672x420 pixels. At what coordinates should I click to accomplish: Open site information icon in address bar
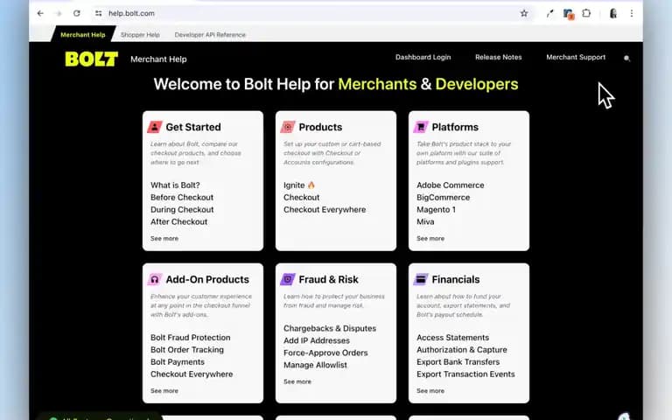point(99,13)
